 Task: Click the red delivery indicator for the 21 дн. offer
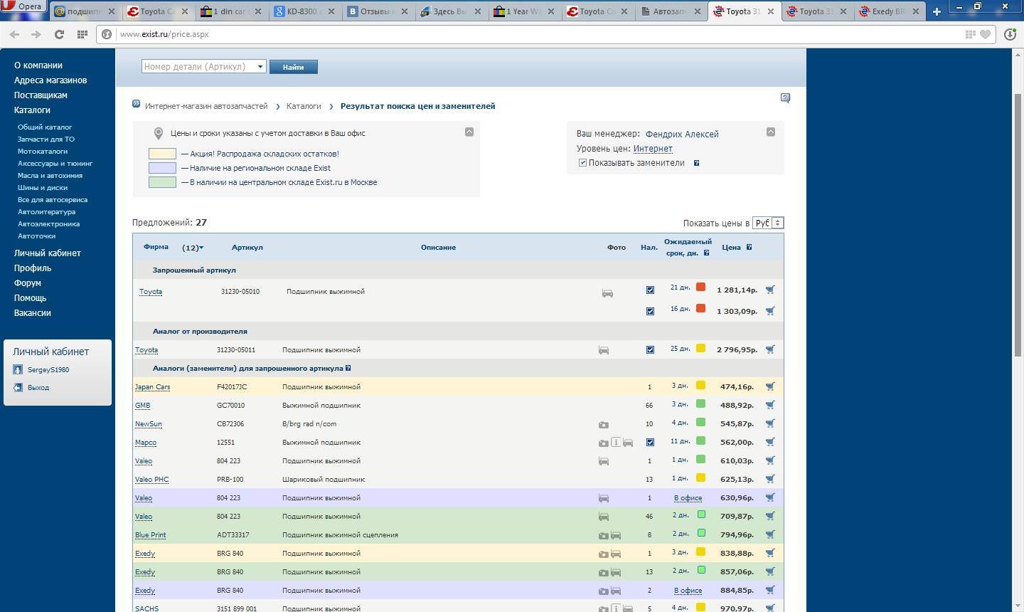700,287
